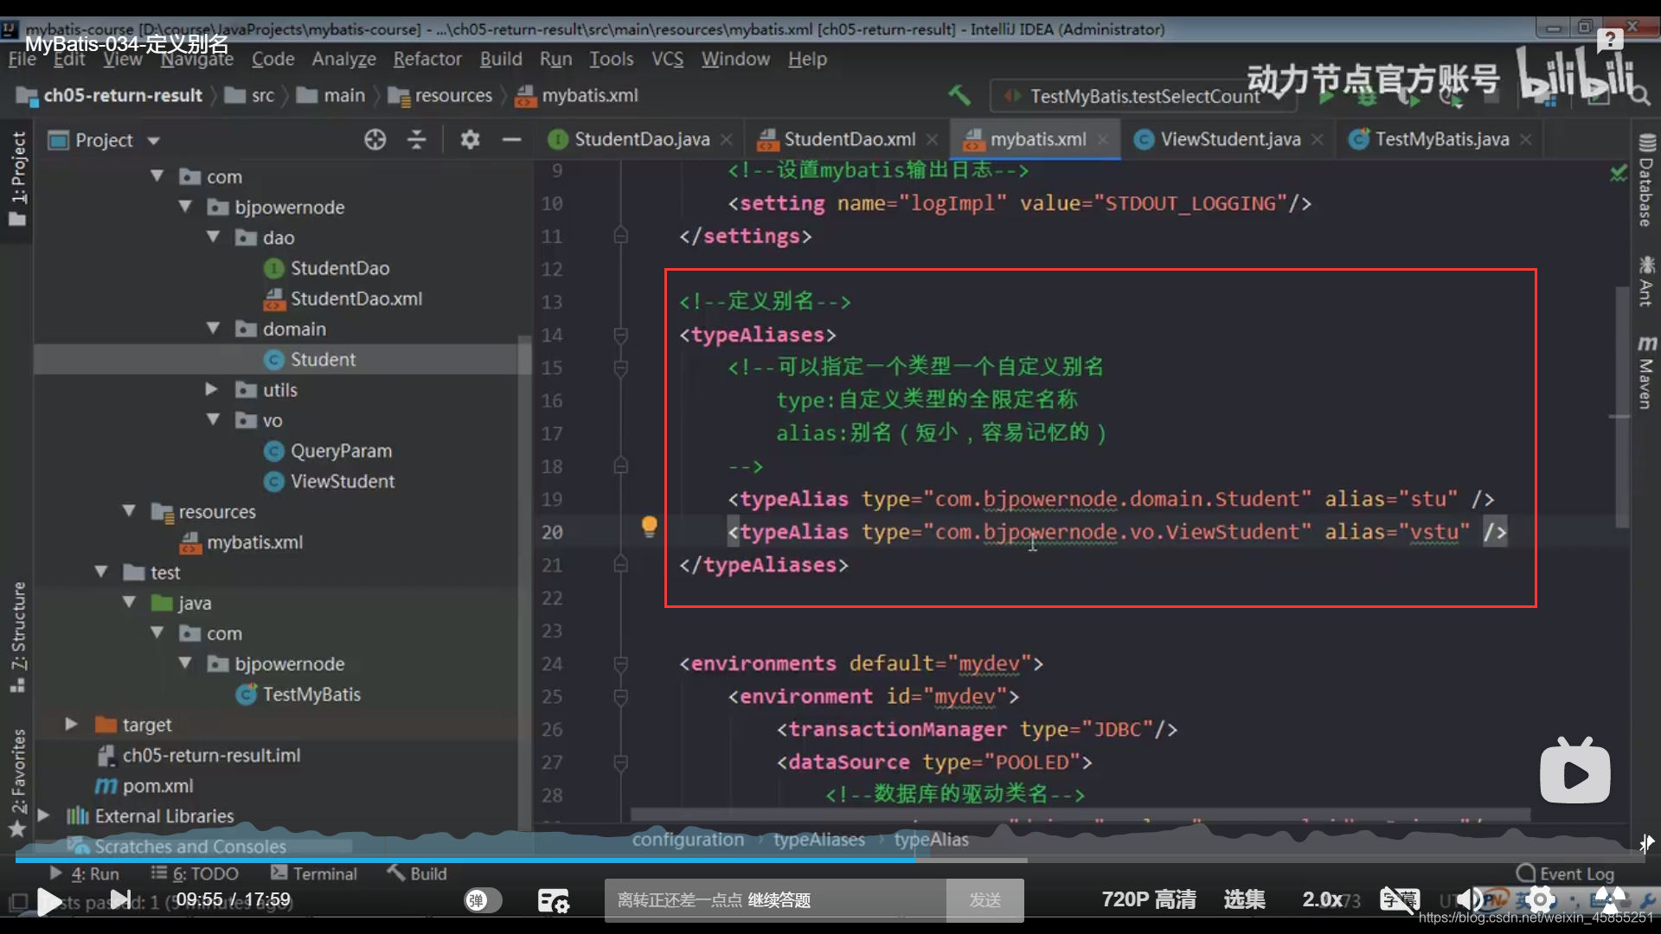
Task: Open the TODO tool window
Action: click(x=196, y=873)
